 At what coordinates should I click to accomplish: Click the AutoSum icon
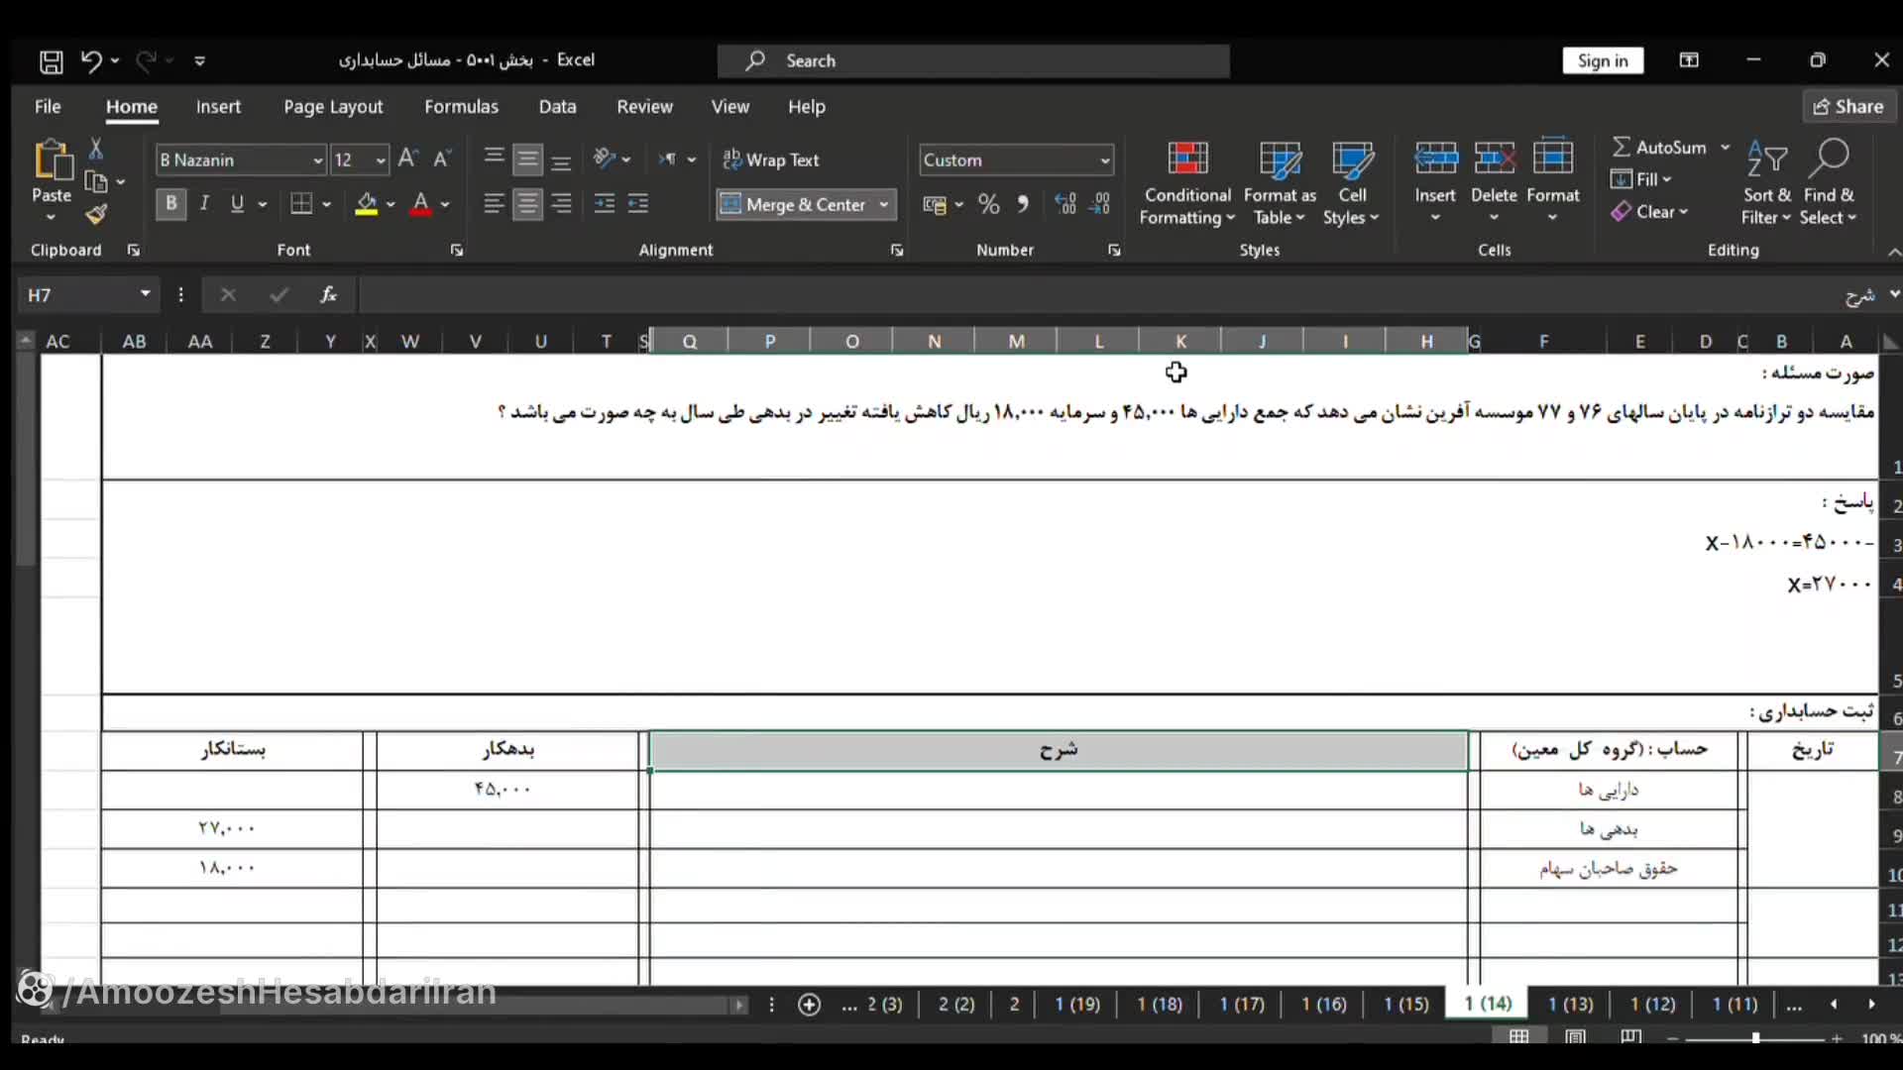tap(1622, 146)
